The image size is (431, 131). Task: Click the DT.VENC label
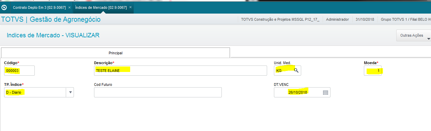(281, 85)
